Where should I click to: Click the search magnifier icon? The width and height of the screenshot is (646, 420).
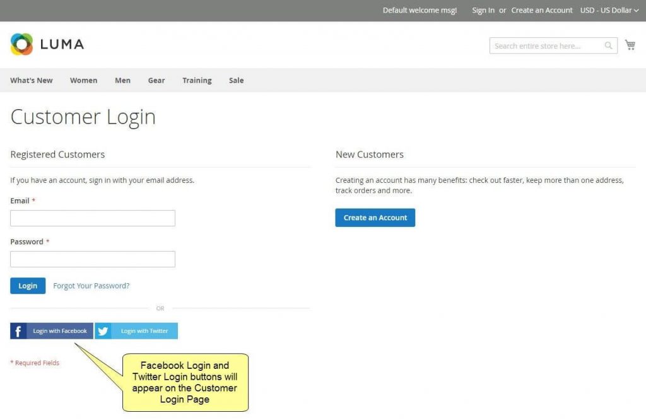[x=608, y=45]
